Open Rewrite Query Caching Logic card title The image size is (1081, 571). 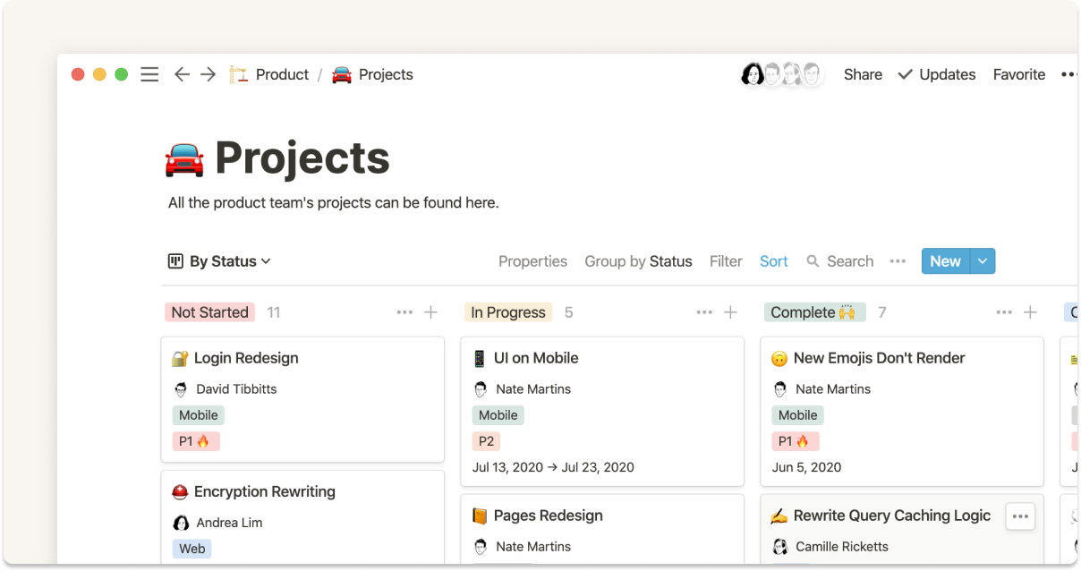tap(892, 516)
